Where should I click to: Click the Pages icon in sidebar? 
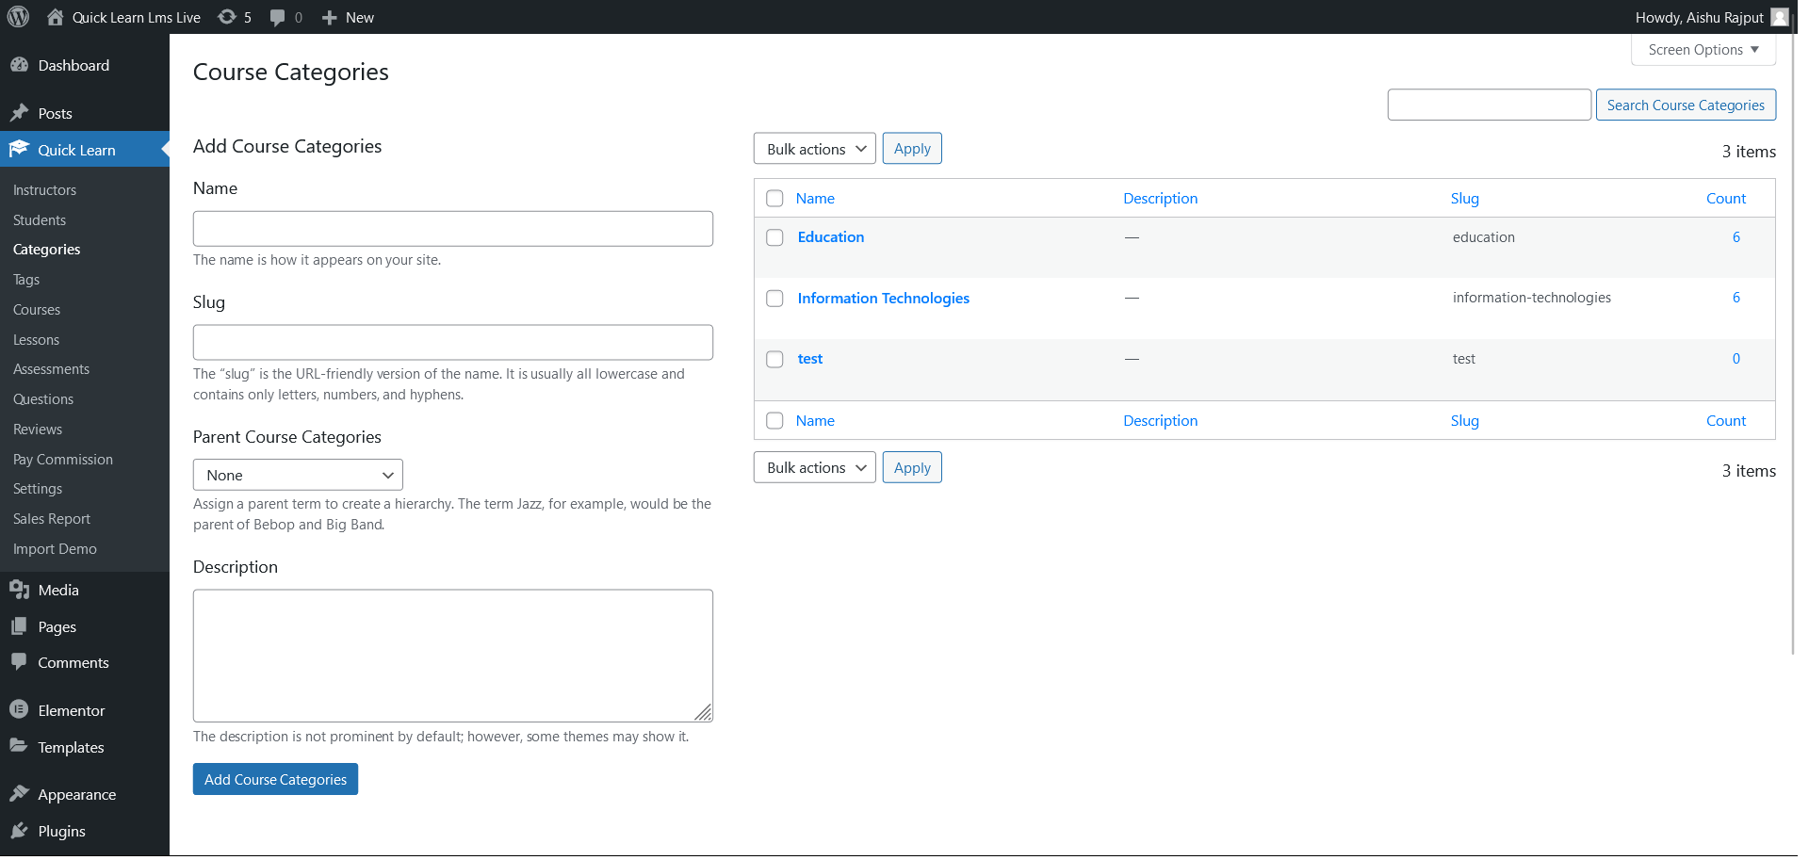pyautogui.click(x=19, y=626)
